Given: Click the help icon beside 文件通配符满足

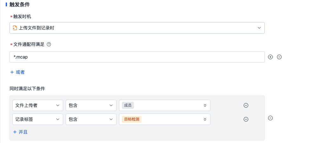Looking at the screenshot, I should click(x=49, y=45).
